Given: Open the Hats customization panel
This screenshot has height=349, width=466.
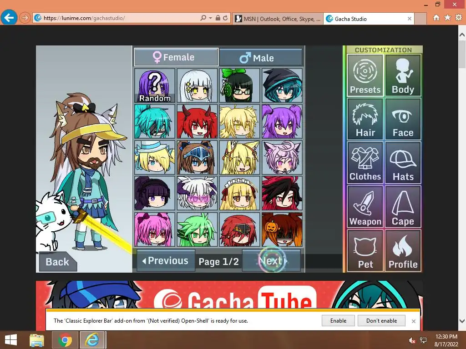Looking at the screenshot, I should pos(403,163).
